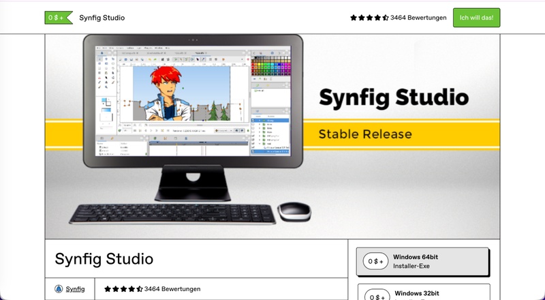The height and width of the screenshot is (300, 545).
Task: Click the Synfig Studio title in the top bar
Action: (x=102, y=18)
